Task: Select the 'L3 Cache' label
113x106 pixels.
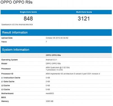Action: tap(5, 89)
